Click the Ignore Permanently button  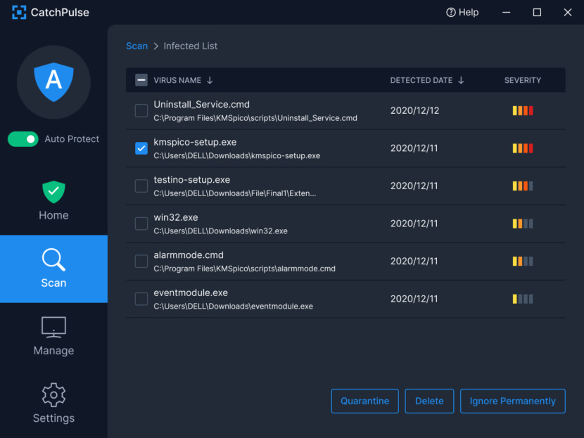point(512,401)
